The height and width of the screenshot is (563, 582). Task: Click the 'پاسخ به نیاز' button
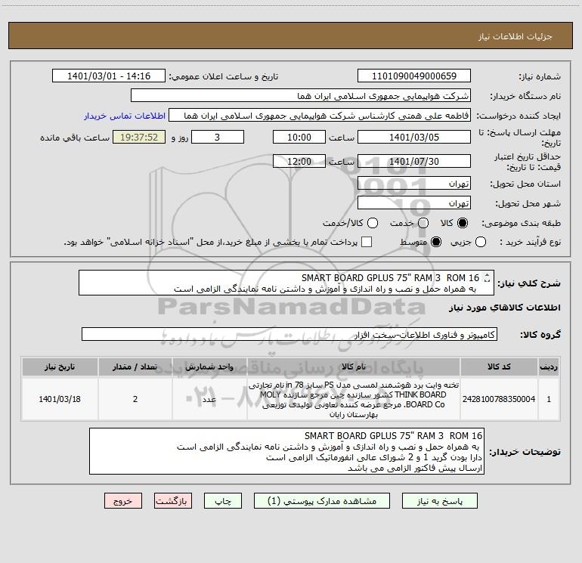439,501
